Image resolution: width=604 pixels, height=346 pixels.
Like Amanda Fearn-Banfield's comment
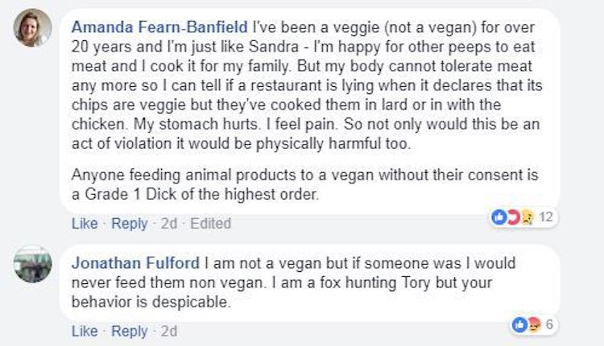(x=85, y=224)
